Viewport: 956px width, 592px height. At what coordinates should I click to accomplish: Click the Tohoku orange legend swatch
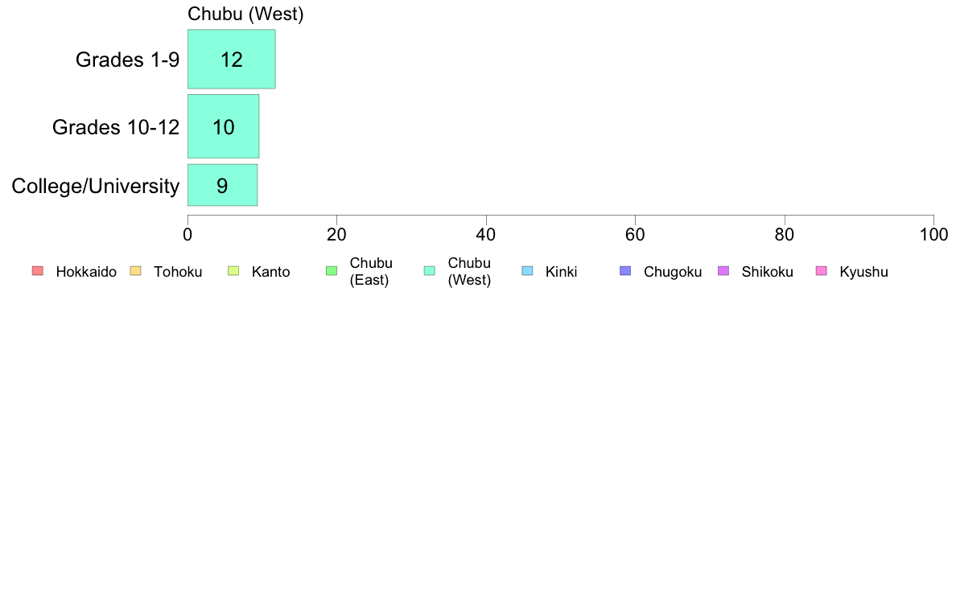click(x=135, y=271)
